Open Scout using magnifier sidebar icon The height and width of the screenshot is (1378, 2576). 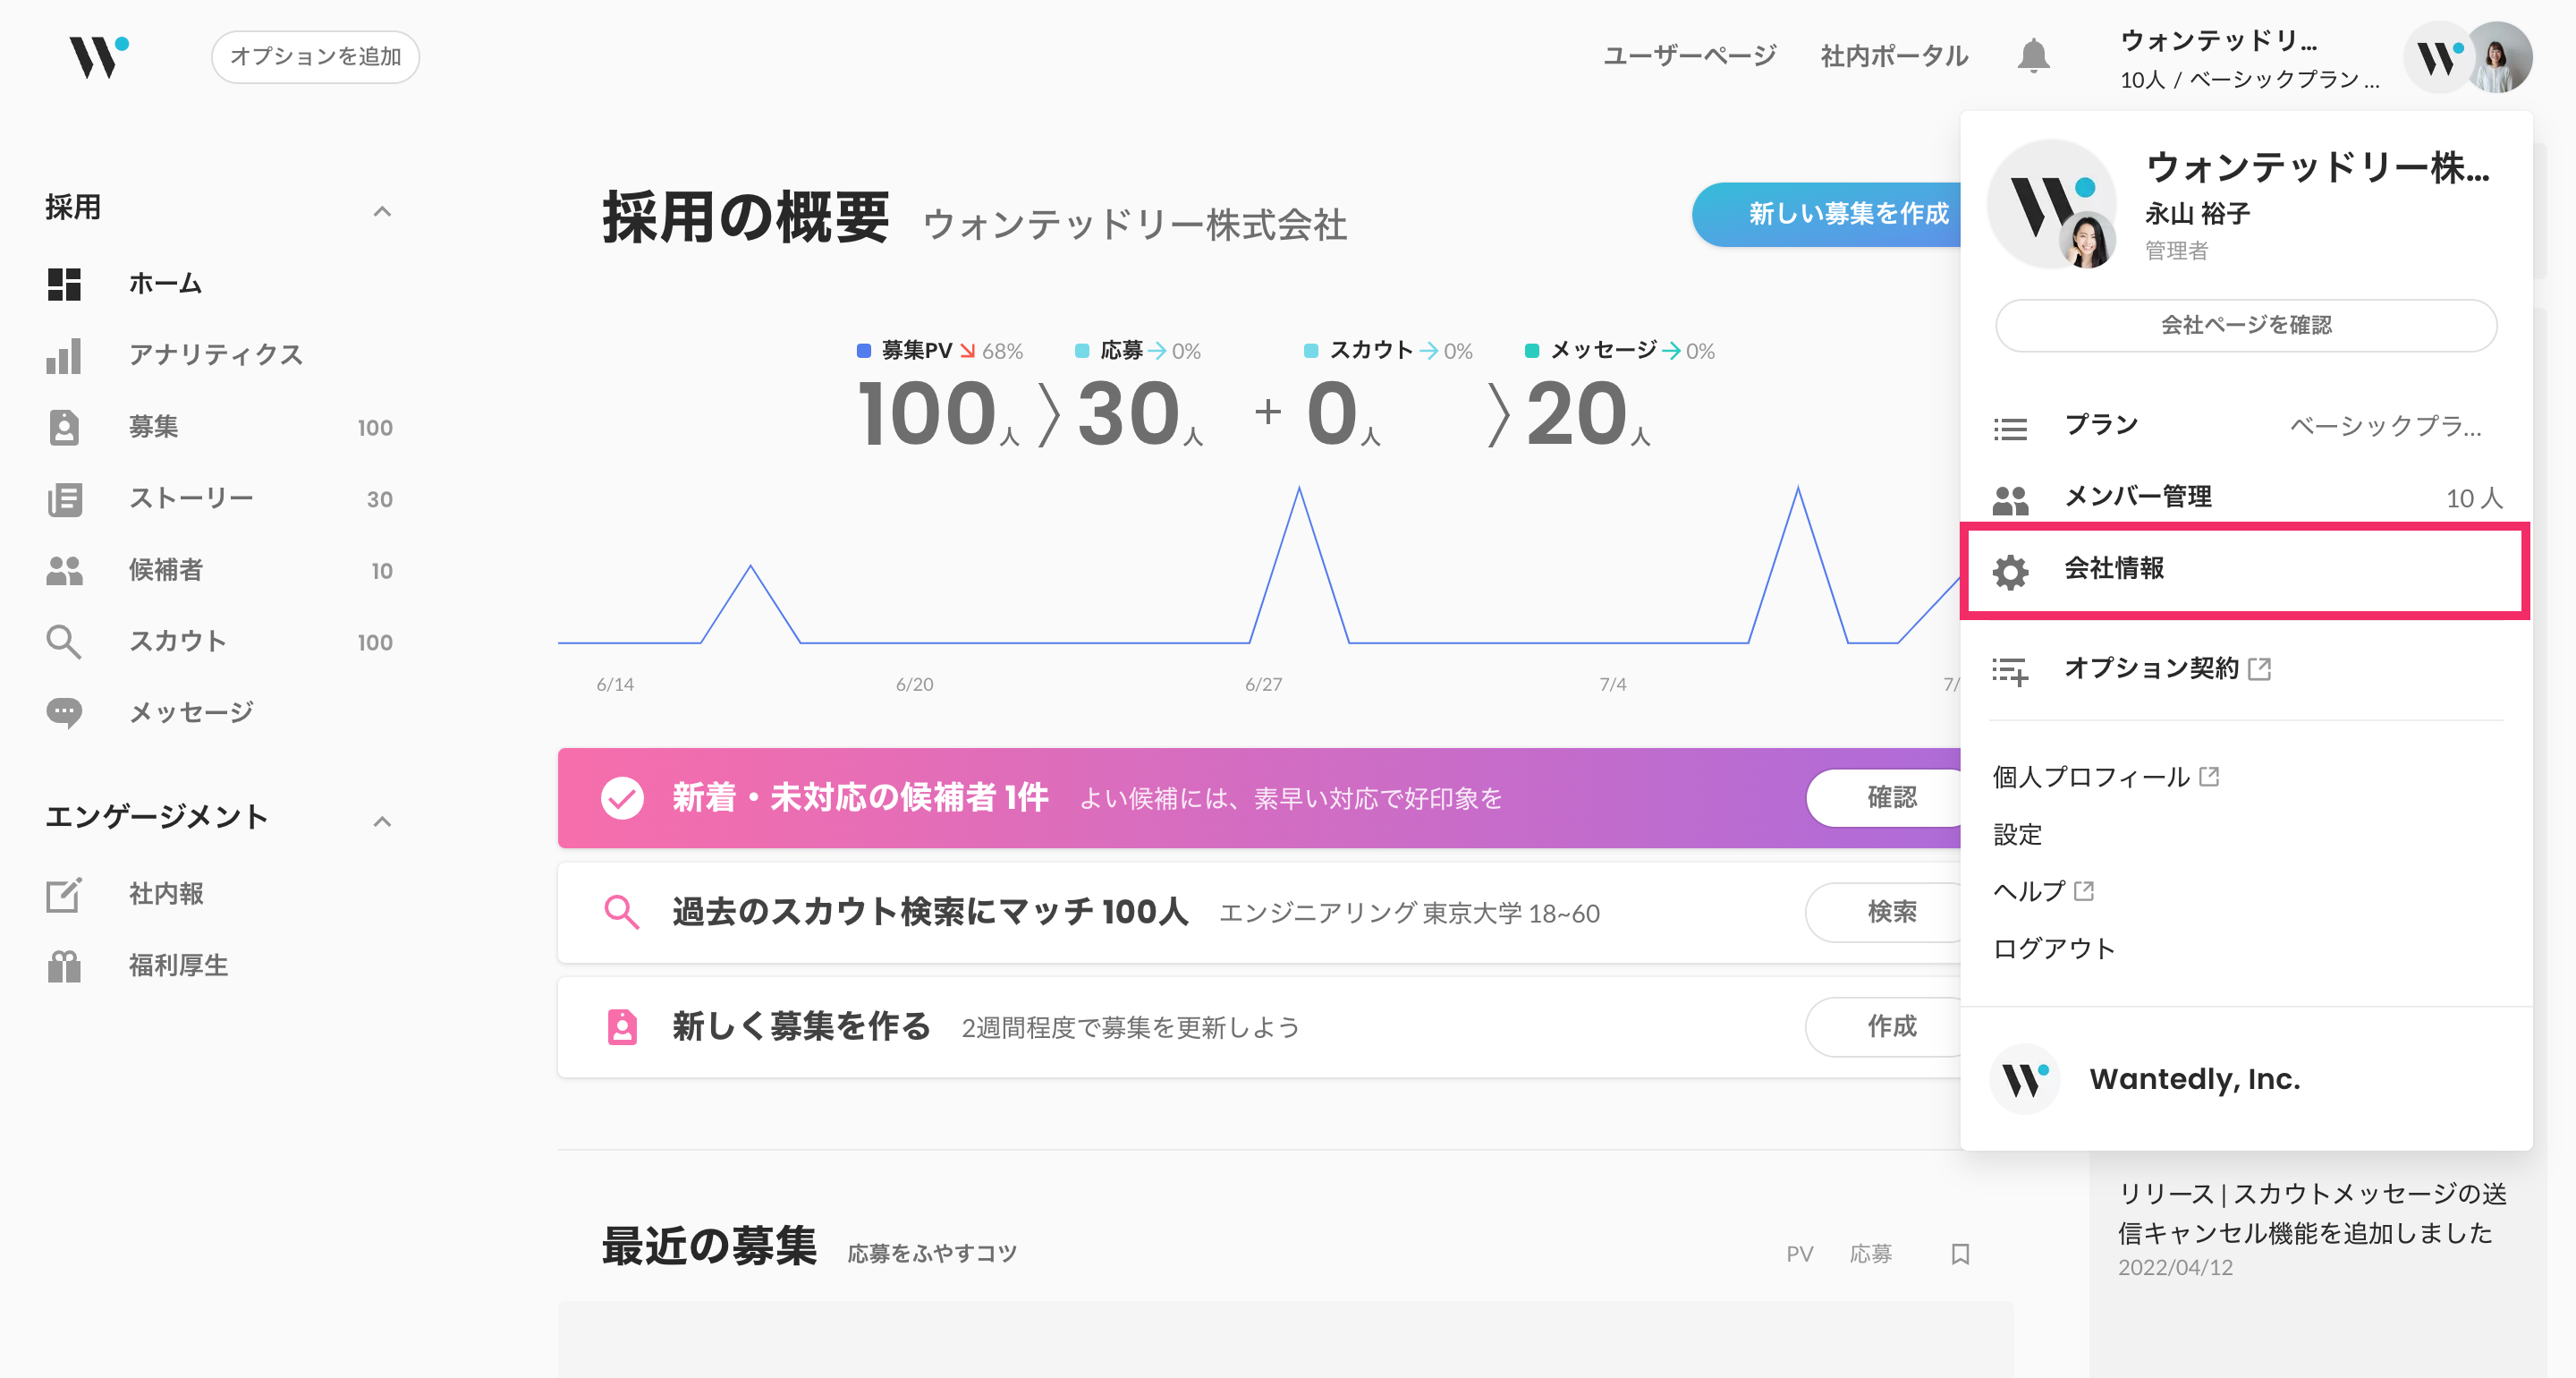(64, 642)
